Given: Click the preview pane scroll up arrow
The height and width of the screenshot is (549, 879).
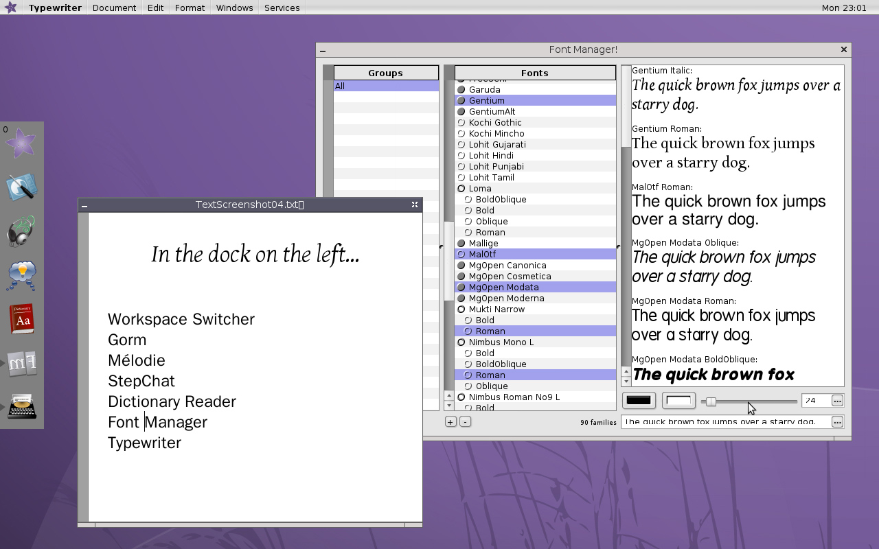Looking at the screenshot, I should [626, 372].
